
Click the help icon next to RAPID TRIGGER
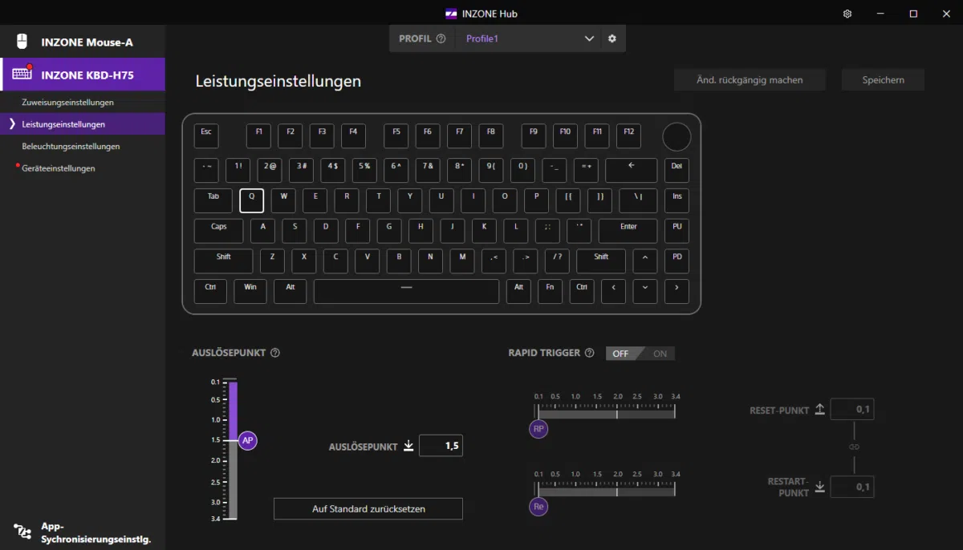[591, 353]
